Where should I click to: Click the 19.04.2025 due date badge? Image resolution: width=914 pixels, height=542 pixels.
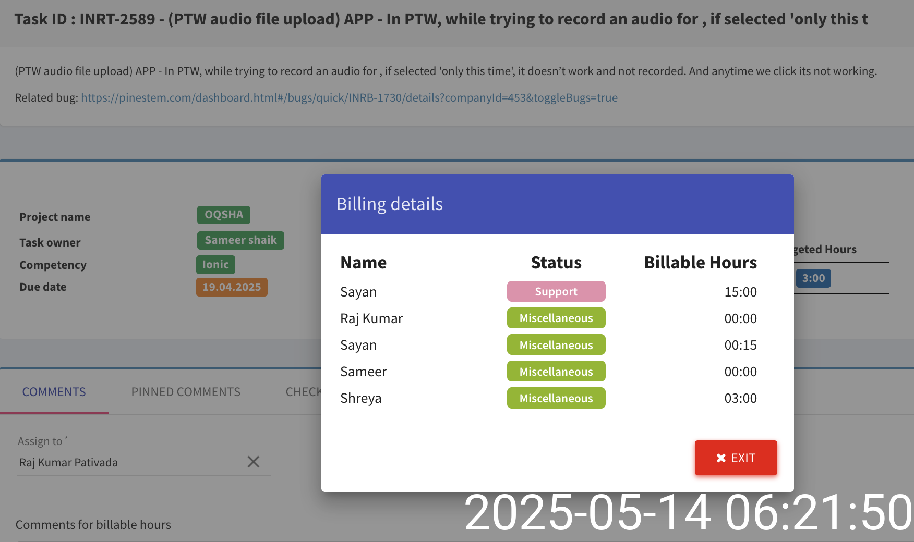point(232,287)
